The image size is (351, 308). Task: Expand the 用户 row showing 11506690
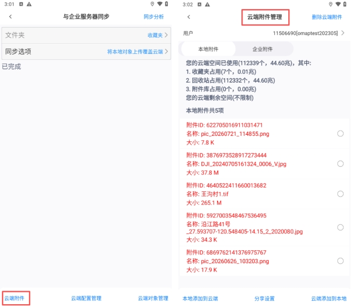point(265,33)
